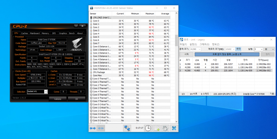This screenshot has width=277, height=139.
Task: Switch to CPU-Z Mainboard tab
Action: [x=35, y=33]
